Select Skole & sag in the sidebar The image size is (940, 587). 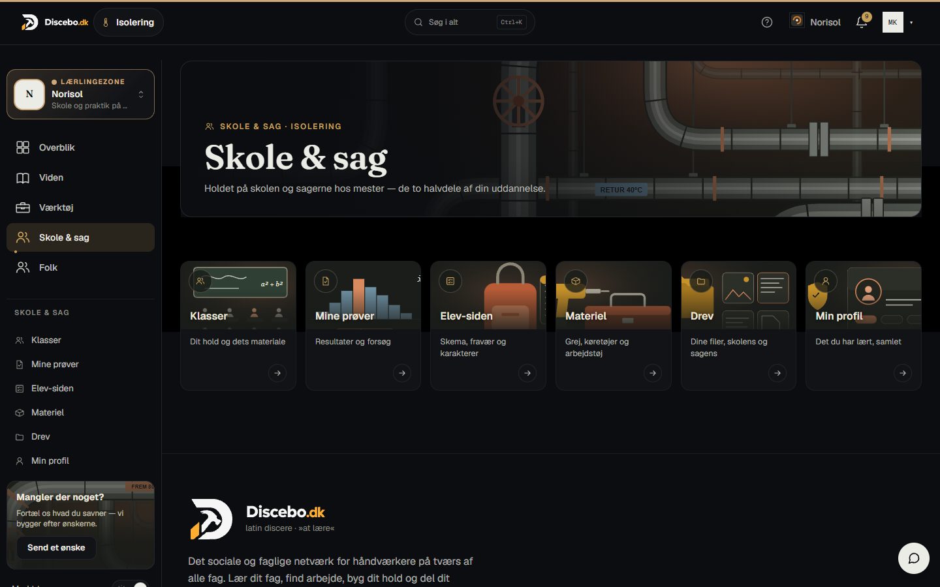click(80, 237)
